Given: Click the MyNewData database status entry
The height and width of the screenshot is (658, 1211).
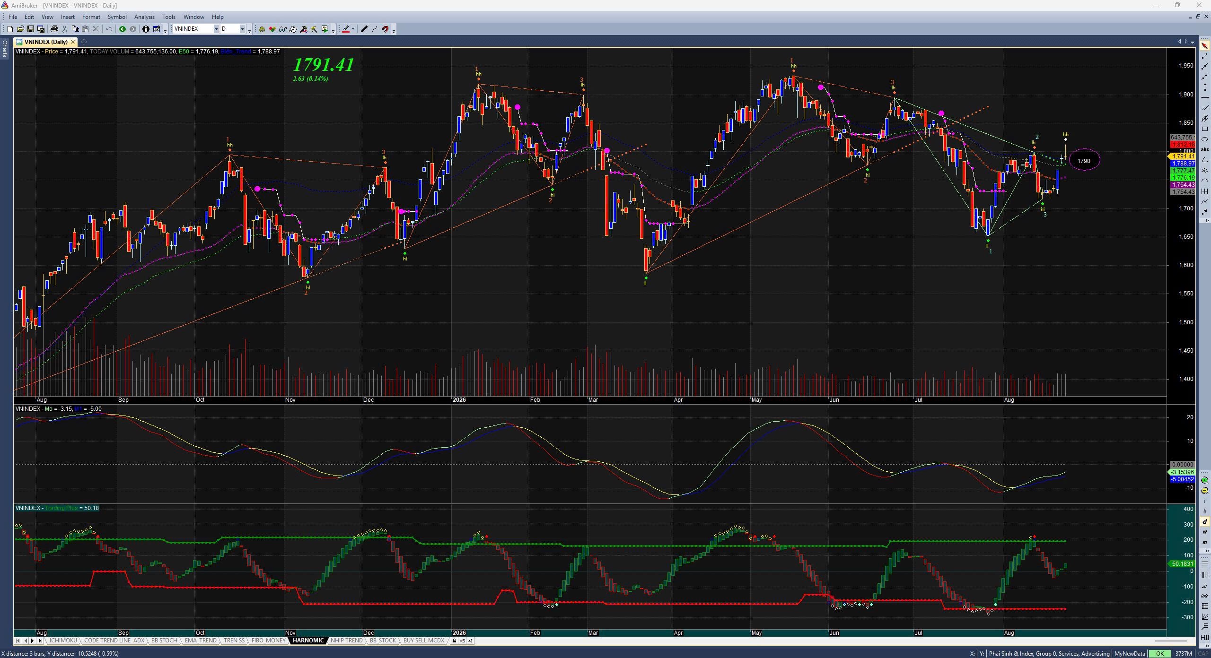Looking at the screenshot, I should (1130, 654).
